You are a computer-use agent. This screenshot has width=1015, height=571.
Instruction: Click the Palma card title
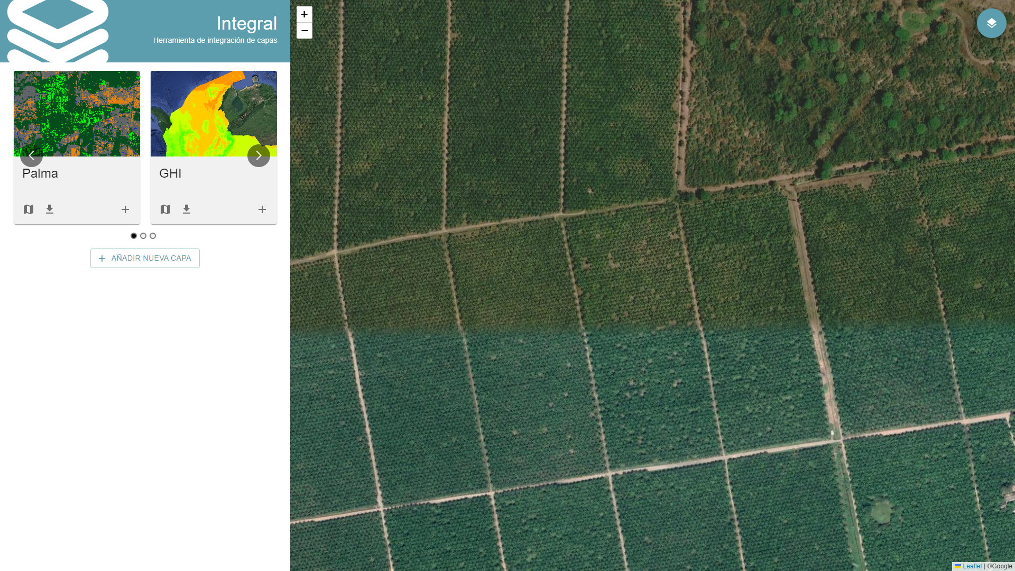point(40,173)
